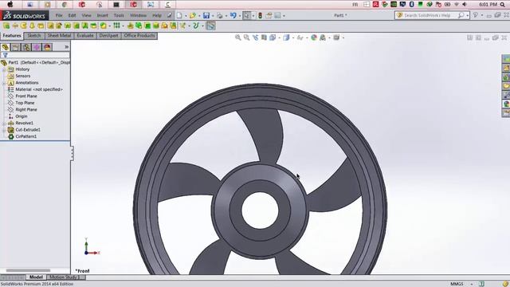The width and height of the screenshot is (510, 287).
Task: Open the Tools menu
Action: 119,15
